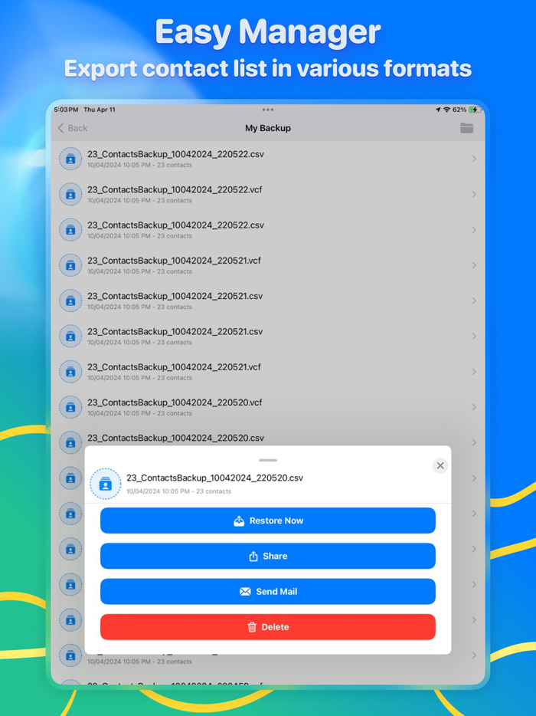
Task: Expand the chevron on the 220520.vcf row
Action: 474,407
